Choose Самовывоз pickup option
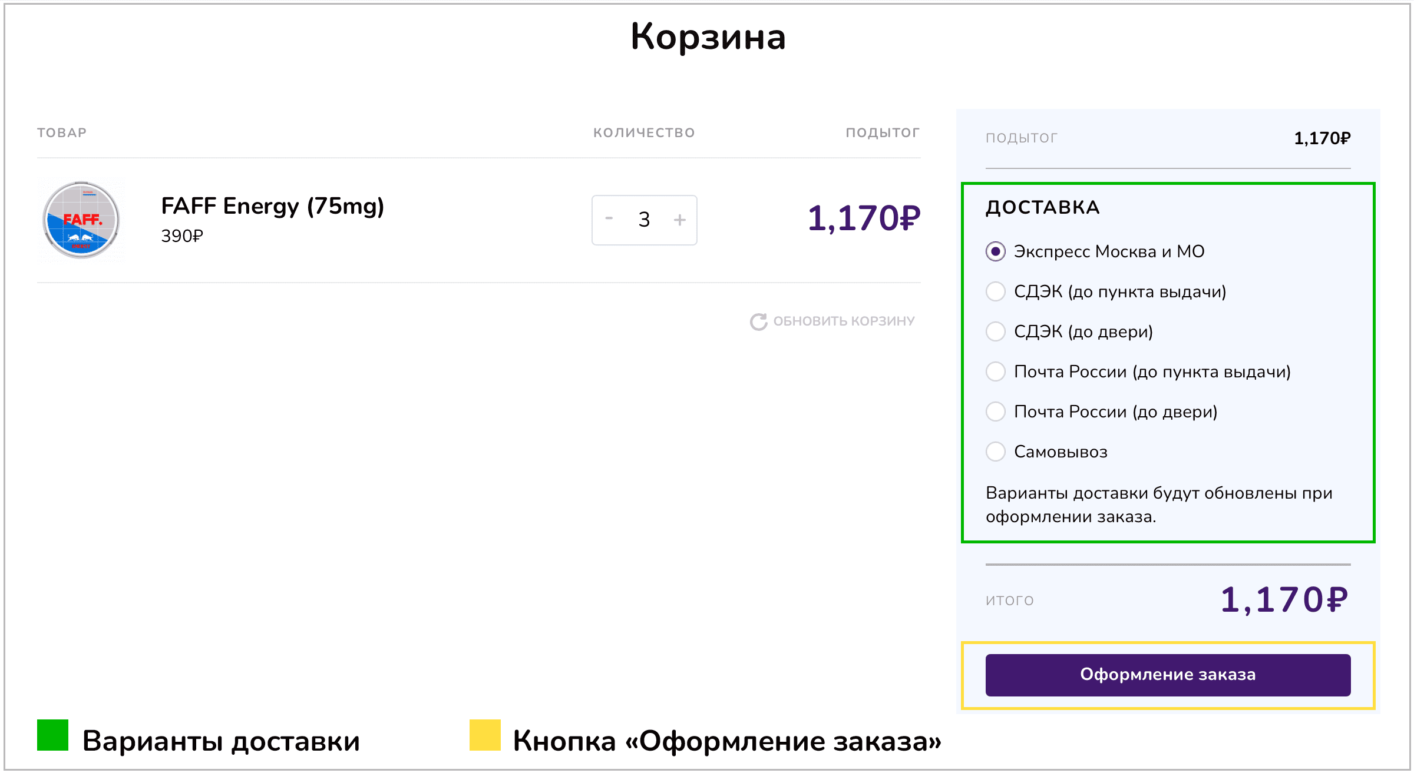The image size is (1414, 773). pos(996,452)
